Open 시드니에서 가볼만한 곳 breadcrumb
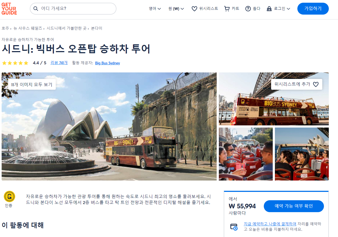 pyautogui.click(x=67, y=28)
